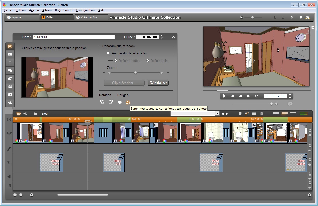
Task: Click the Clip précédent button
Action: point(124,83)
